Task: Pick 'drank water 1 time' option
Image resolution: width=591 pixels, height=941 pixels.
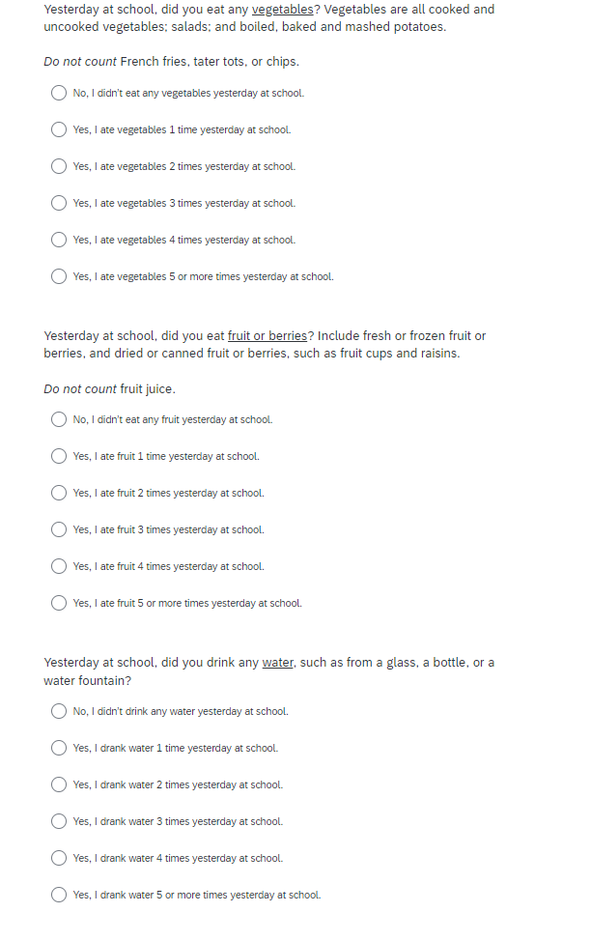Action: pyautogui.click(x=59, y=749)
